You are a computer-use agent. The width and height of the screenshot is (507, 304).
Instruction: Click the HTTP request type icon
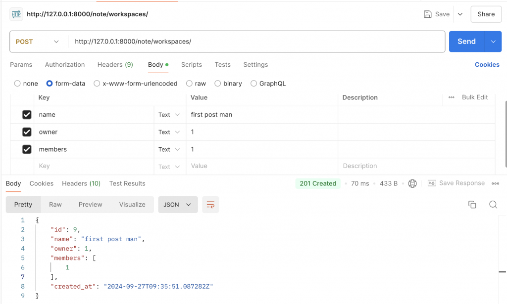point(16,14)
